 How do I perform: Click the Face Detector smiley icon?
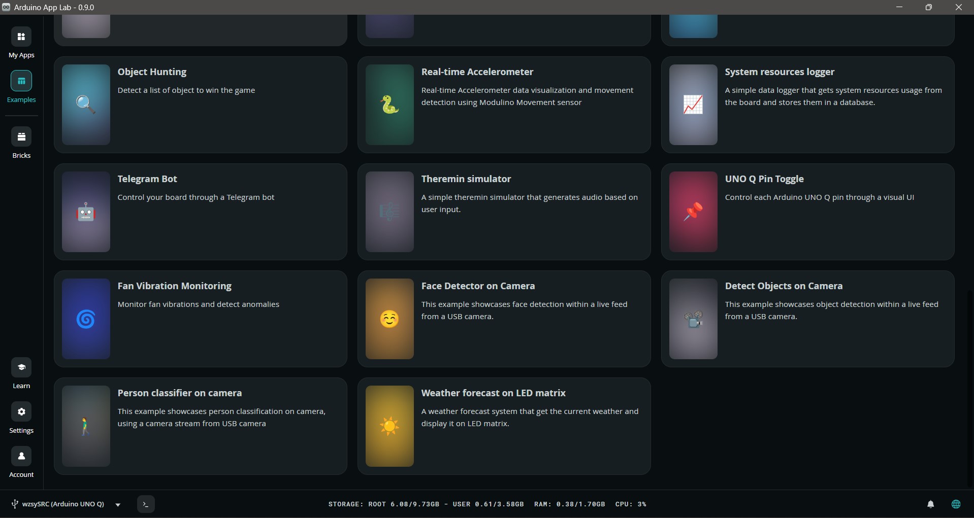coord(389,319)
